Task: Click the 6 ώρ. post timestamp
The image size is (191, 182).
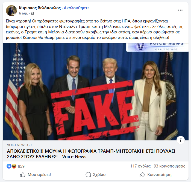Action: point(23,13)
